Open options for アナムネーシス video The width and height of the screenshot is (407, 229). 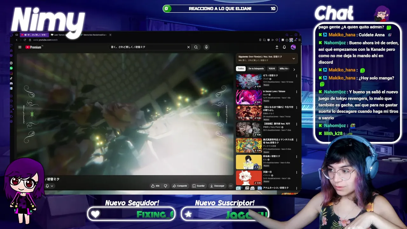(297, 188)
